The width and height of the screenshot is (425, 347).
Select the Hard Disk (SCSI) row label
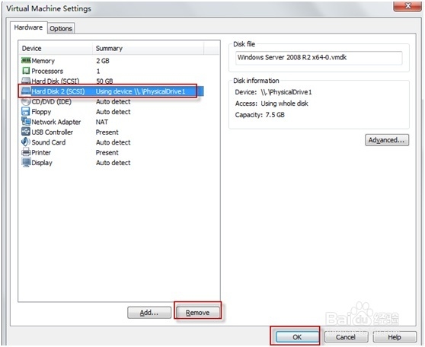(x=56, y=81)
